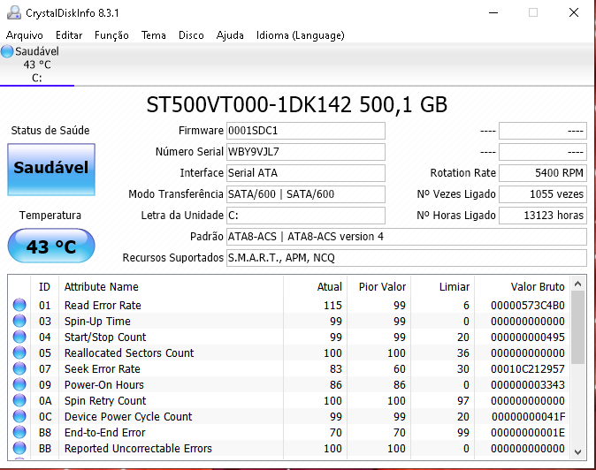This screenshot has height=470, width=596.
Task: Click the Letra da Unidade field C:
Action: [306, 216]
